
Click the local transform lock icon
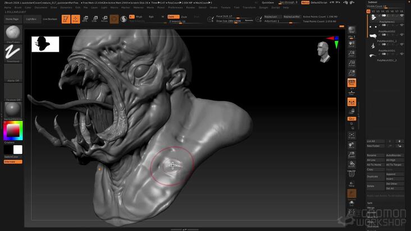tap(351, 112)
